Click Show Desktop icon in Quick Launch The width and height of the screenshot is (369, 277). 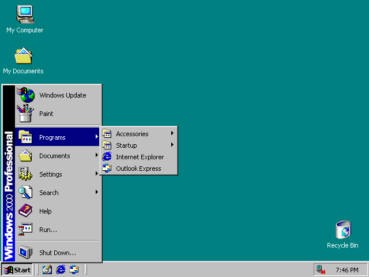(47, 269)
